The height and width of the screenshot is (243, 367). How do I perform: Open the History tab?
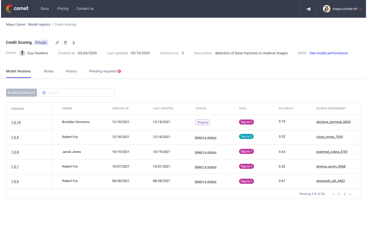pyautogui.click(x=71, y=71)
